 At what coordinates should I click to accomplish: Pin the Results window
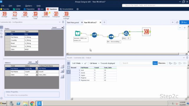tap(187, 58)
